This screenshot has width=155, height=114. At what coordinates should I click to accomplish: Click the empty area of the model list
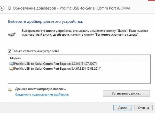point(78,77)
